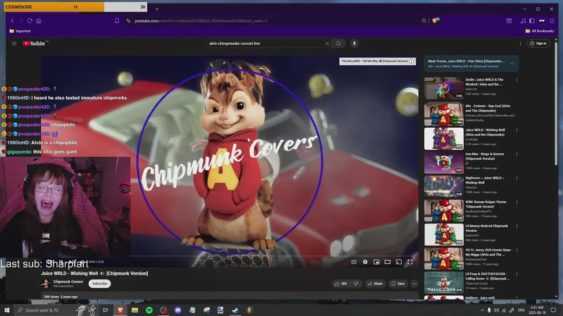
Task: Open volume control in system tray
Action: [x=497, y=310]
